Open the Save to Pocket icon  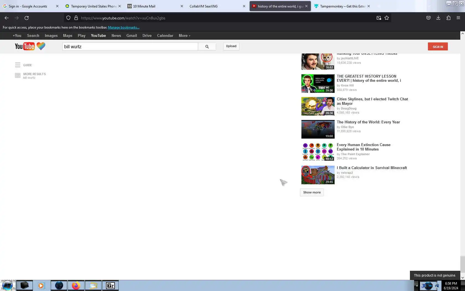[x=428, y=18]
